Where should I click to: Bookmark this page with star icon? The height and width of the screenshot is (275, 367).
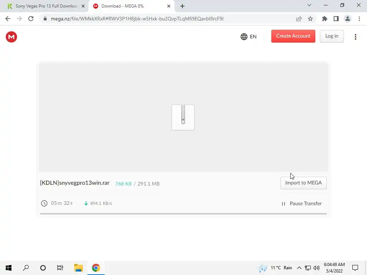click(310, 19)
